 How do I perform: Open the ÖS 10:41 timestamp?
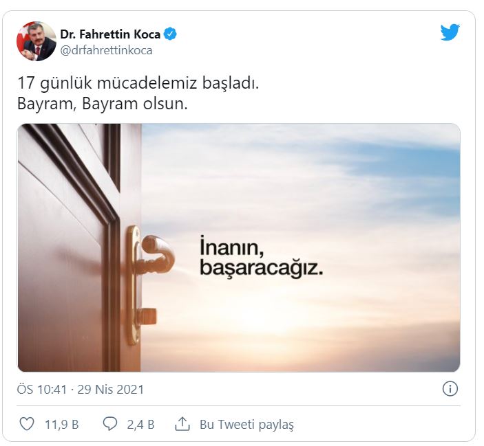(42, 390)
